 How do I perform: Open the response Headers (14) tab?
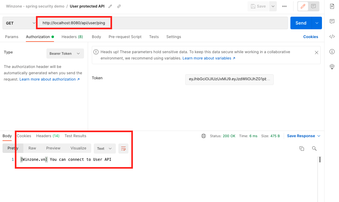click(x=48, y=136)
